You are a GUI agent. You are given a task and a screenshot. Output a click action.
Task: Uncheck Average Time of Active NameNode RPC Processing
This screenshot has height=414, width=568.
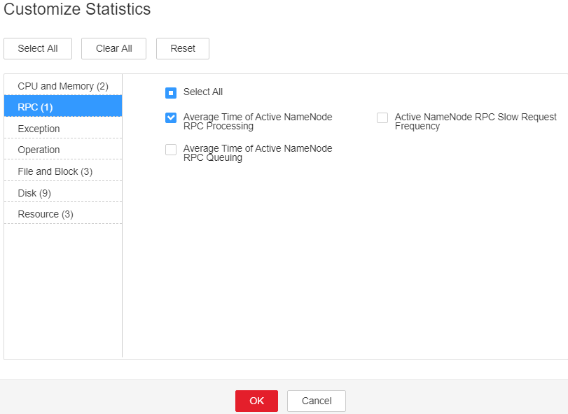(171, 118)
